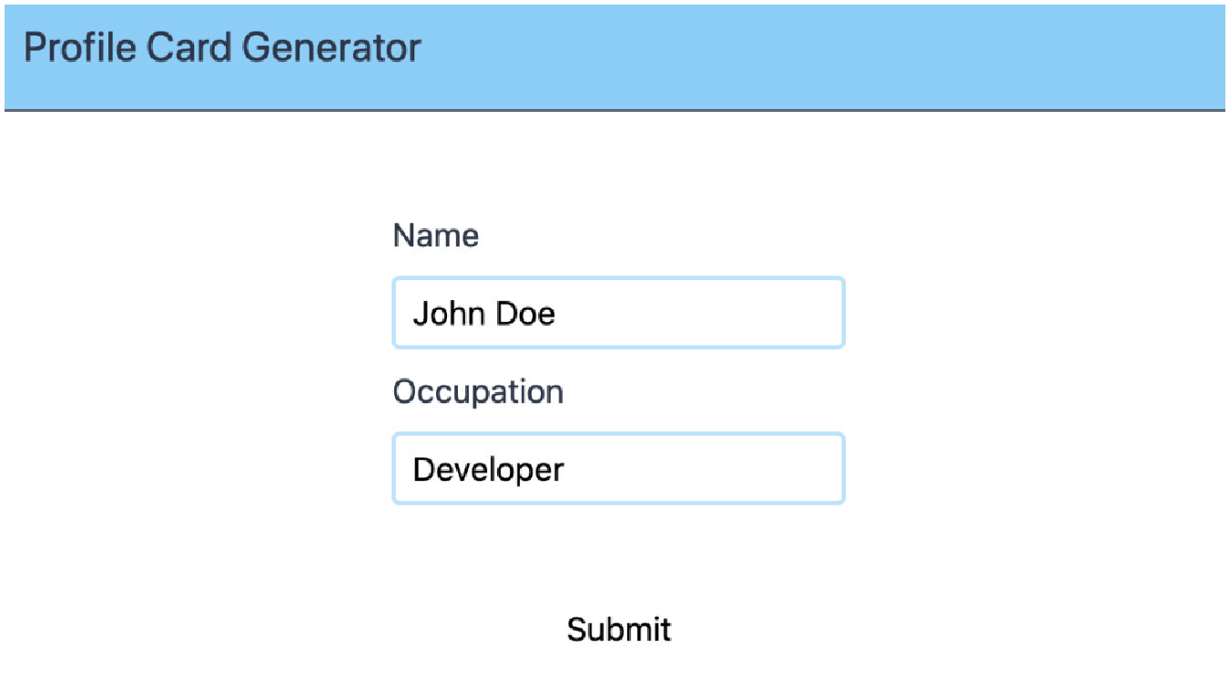
Task: Select the Name field label
Action: [435, 236]
